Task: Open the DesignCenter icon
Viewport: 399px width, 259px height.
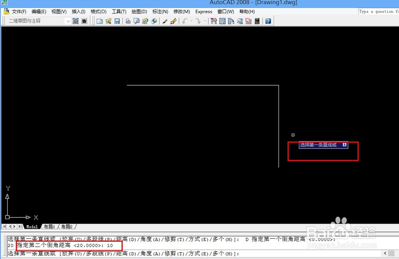Action: pyautogui.click(x=222, y=21)
